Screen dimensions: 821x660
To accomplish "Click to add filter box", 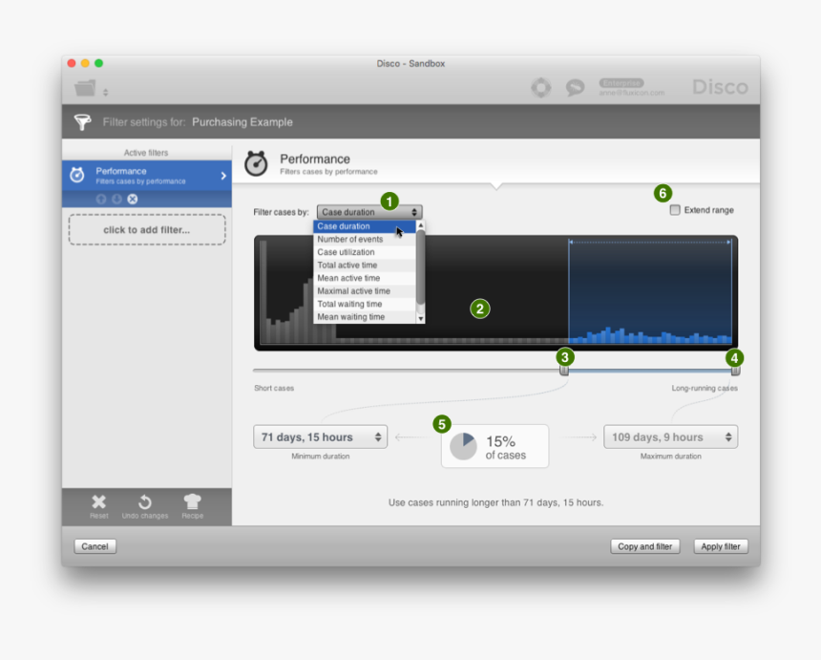I will pyautogui.click(x=147, y=229).
